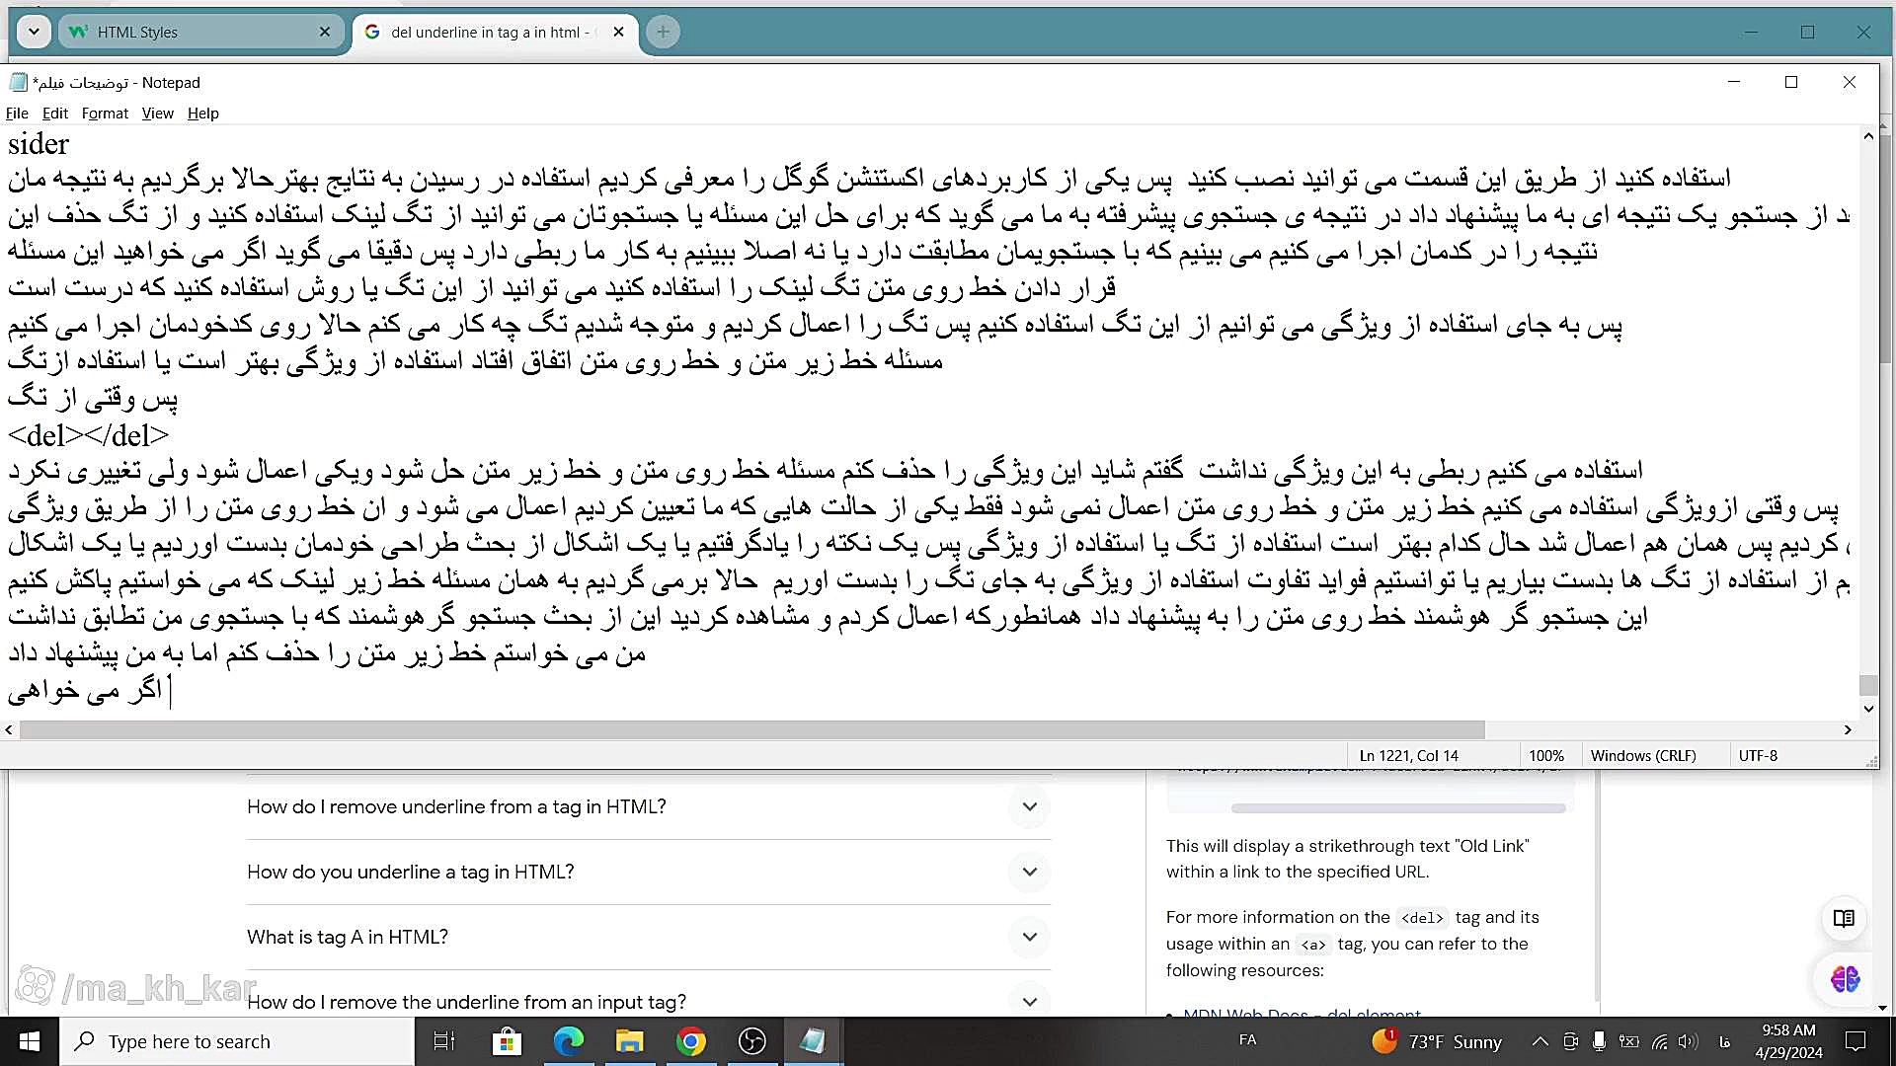Click the FA language bar label

[x=1248, y=1040]
